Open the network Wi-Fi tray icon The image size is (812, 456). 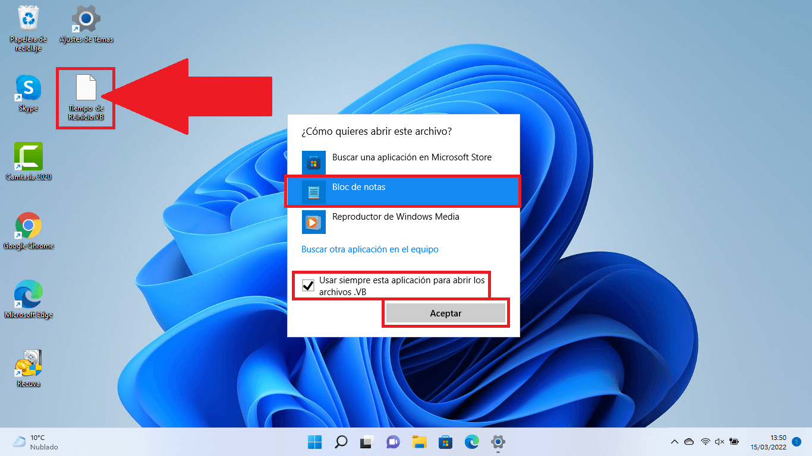click(x=705, y=442)
